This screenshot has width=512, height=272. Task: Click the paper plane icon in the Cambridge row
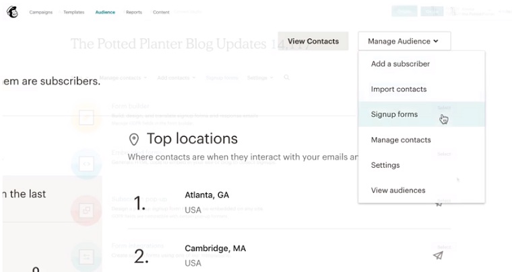[438, 255]
